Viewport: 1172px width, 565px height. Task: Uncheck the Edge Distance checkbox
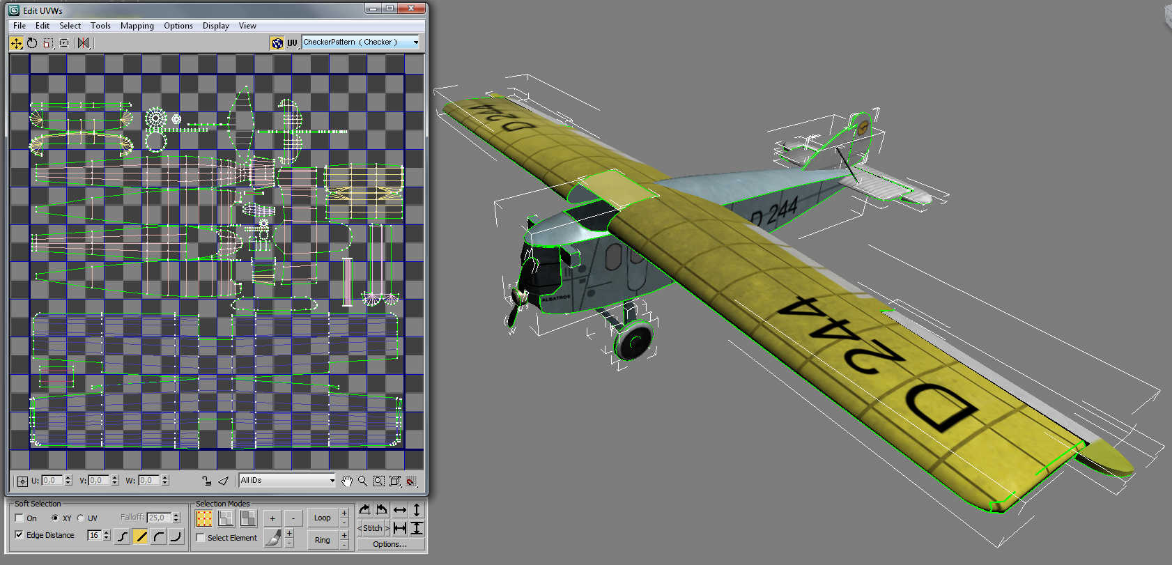pos(20,535)
